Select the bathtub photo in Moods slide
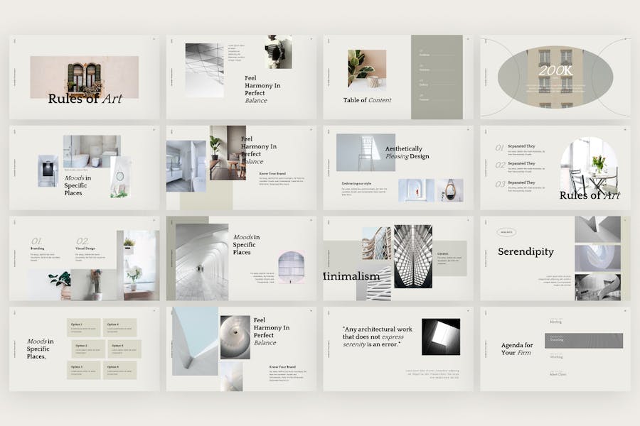 click(x=92, y=151)
